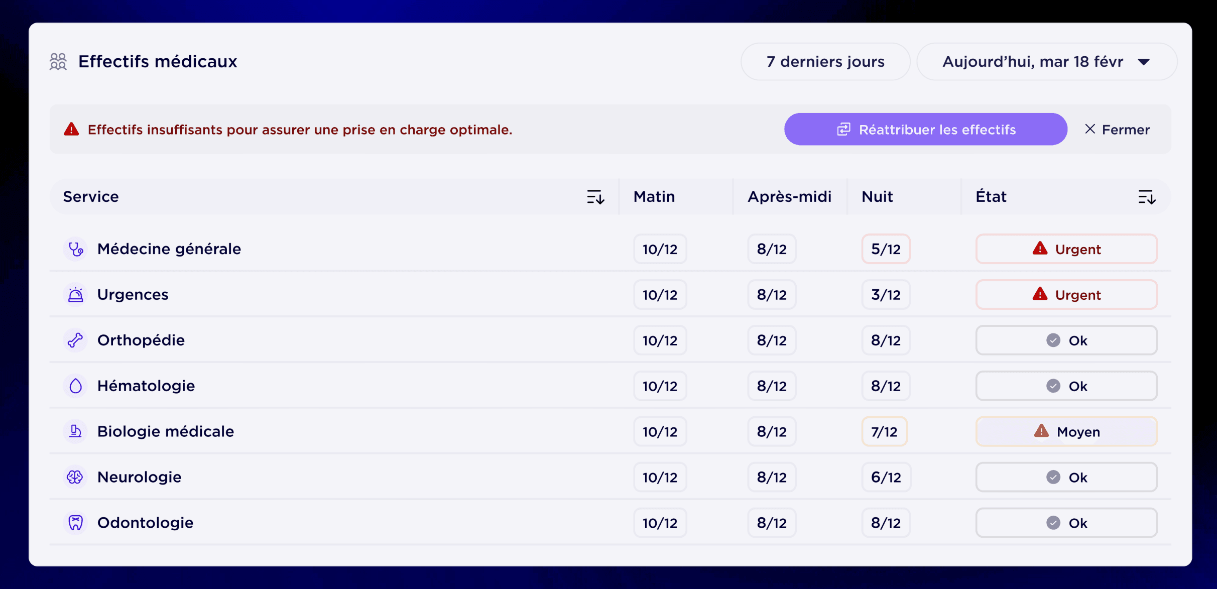Image resolution: width=1217 pixels, height=589 pixels.
Task: Select the 3/12 night value for Urgences
Action: coord(886,295)
